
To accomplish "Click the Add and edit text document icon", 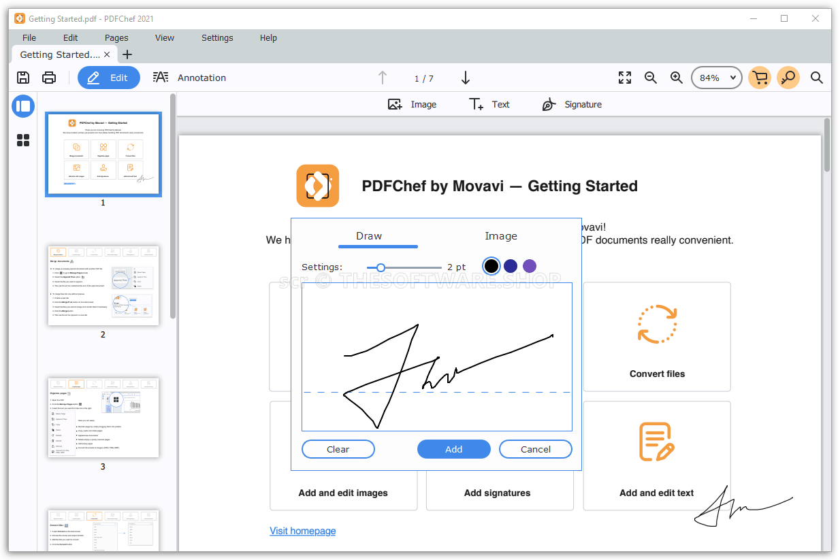I will coord(657,442).
